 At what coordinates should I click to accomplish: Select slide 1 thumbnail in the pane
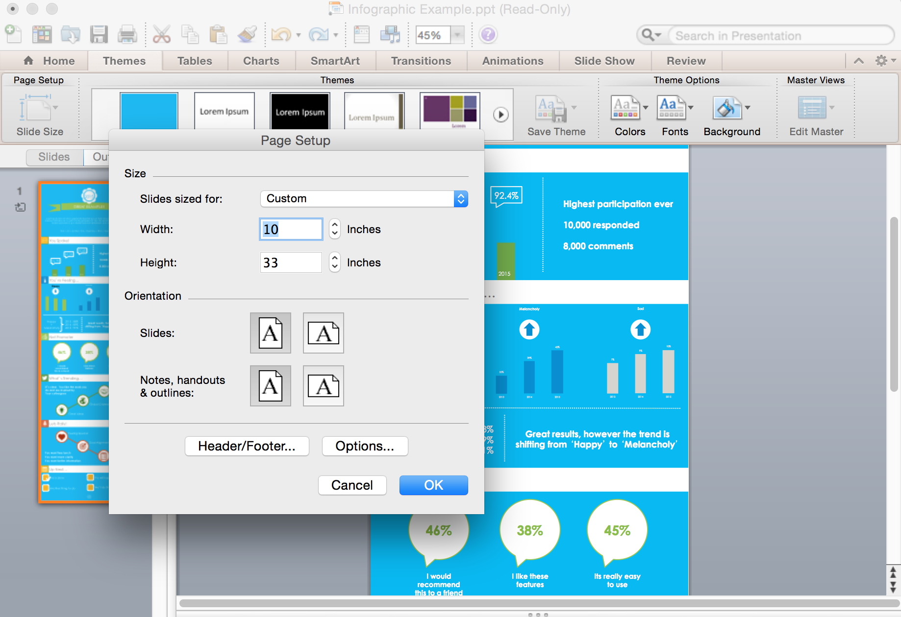tap(75, 342)
